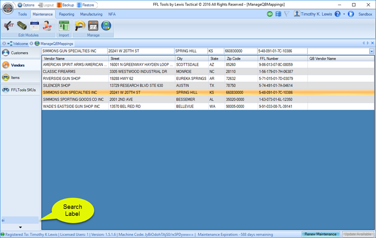The image size is (376, 238).
Task: Switch to ManageQBMappings document tab
Action: coord(54,44)
